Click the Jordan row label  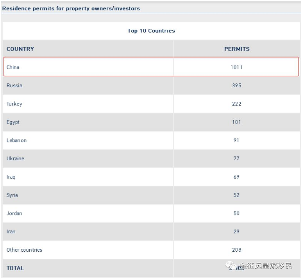click(x=14, y=213)
